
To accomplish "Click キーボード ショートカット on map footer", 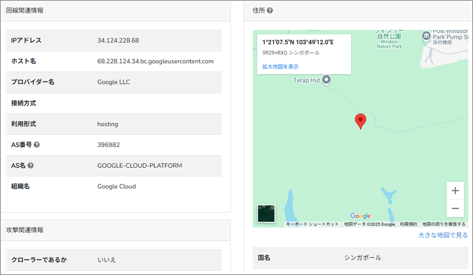I will pyautogui.click(x=312, y=225).
